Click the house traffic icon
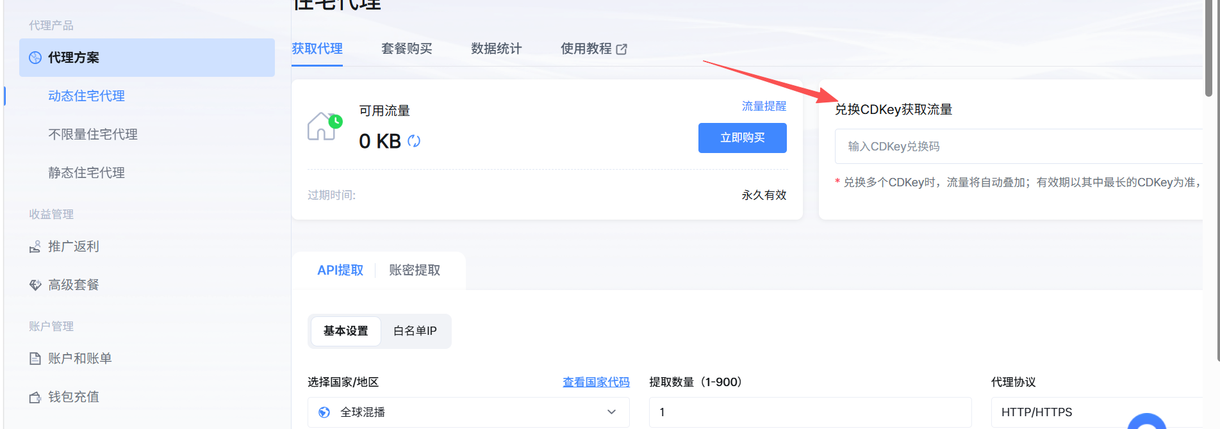 [325, 126]
